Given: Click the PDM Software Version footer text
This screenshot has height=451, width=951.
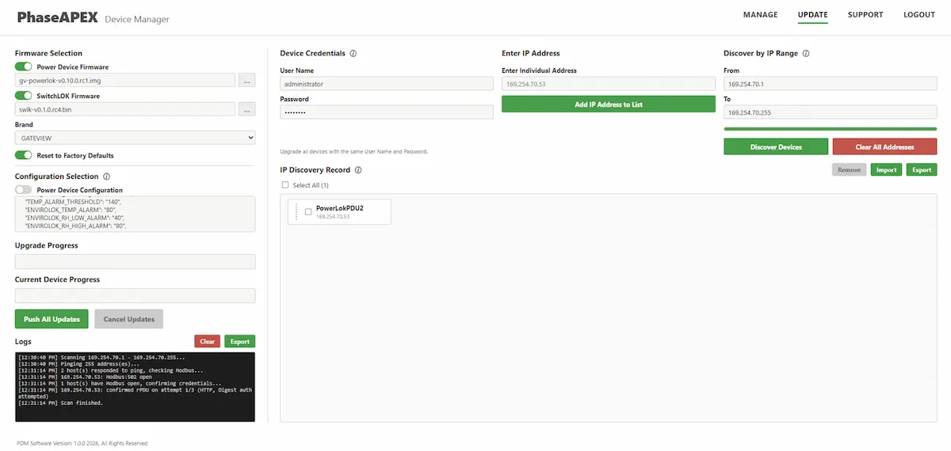Looking at the screenshot, I should (82, 443).
